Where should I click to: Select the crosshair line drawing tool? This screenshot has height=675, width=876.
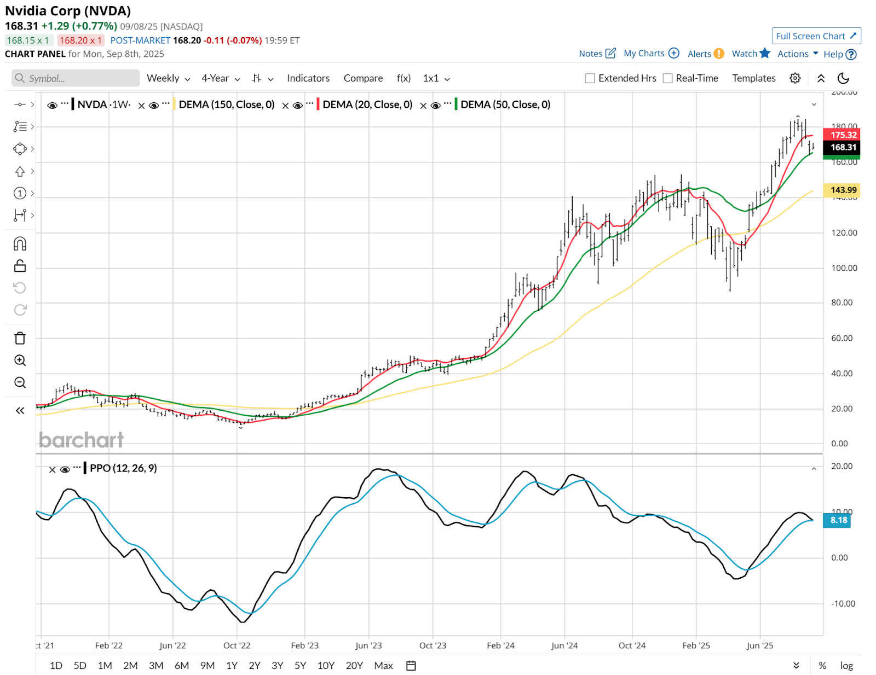pos(20,104)
